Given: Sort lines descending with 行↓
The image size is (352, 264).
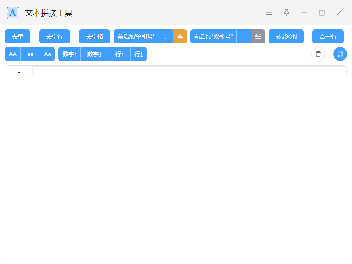Looking at the screenshot, I should pyautogui.click(x=139, y=54).
